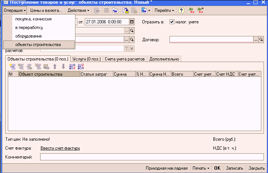Click the Дт/Кт tax accounting postings icon
This screenshot has height=173, width=268.
(201, 10)
